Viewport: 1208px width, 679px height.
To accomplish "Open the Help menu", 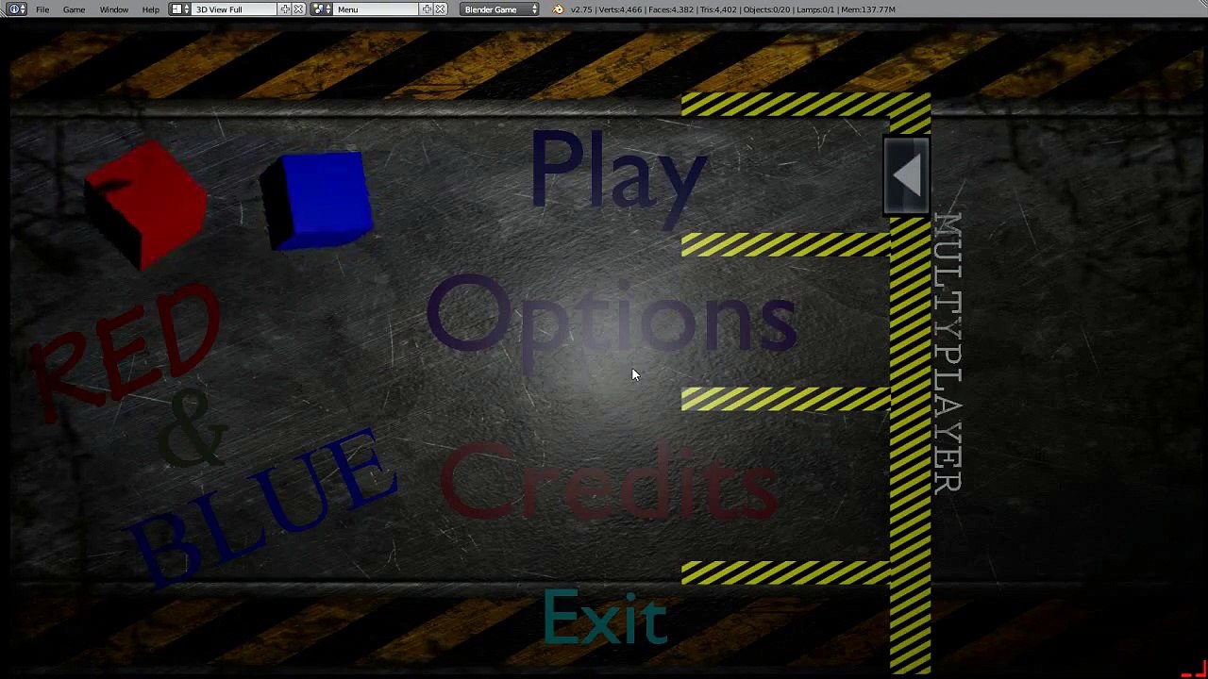I will 150,9.
